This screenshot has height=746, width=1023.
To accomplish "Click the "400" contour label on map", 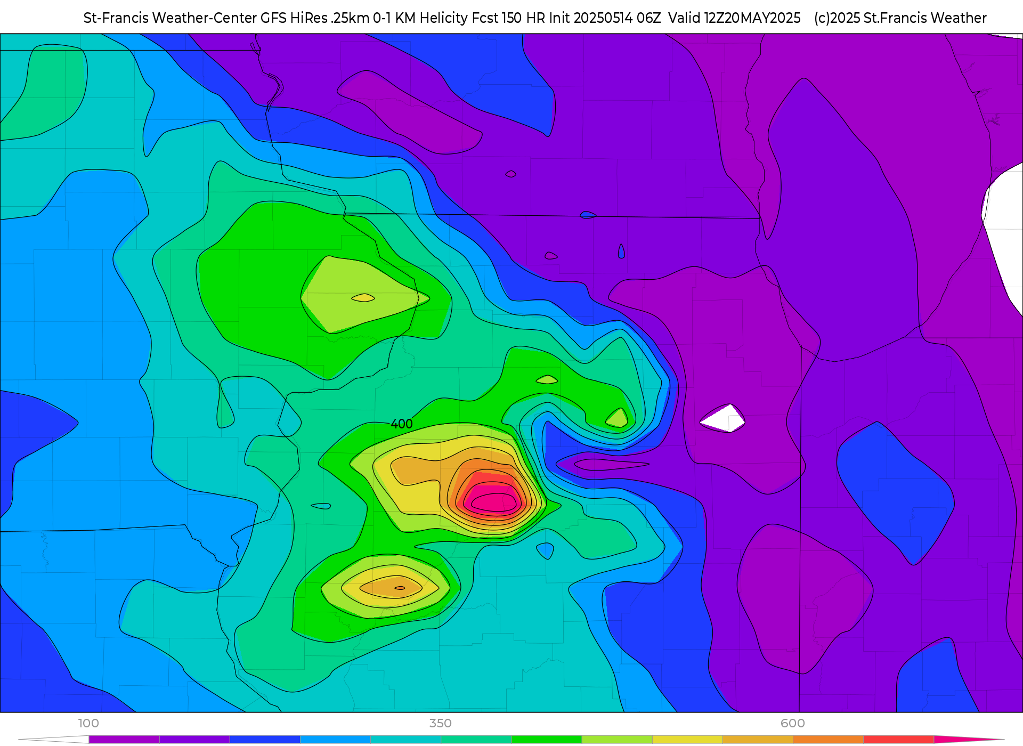I will tap(402, 424).
